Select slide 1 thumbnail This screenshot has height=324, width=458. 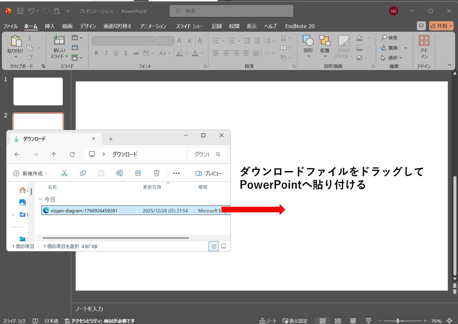[38, 91]
